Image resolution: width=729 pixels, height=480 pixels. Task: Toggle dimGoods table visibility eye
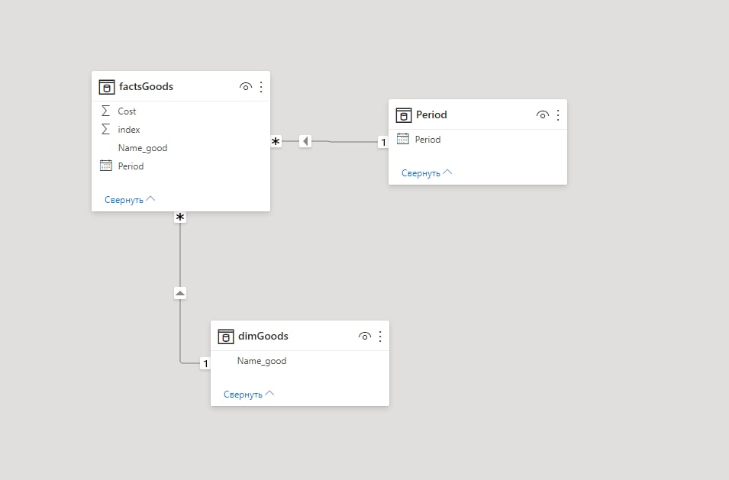(365, 337)
